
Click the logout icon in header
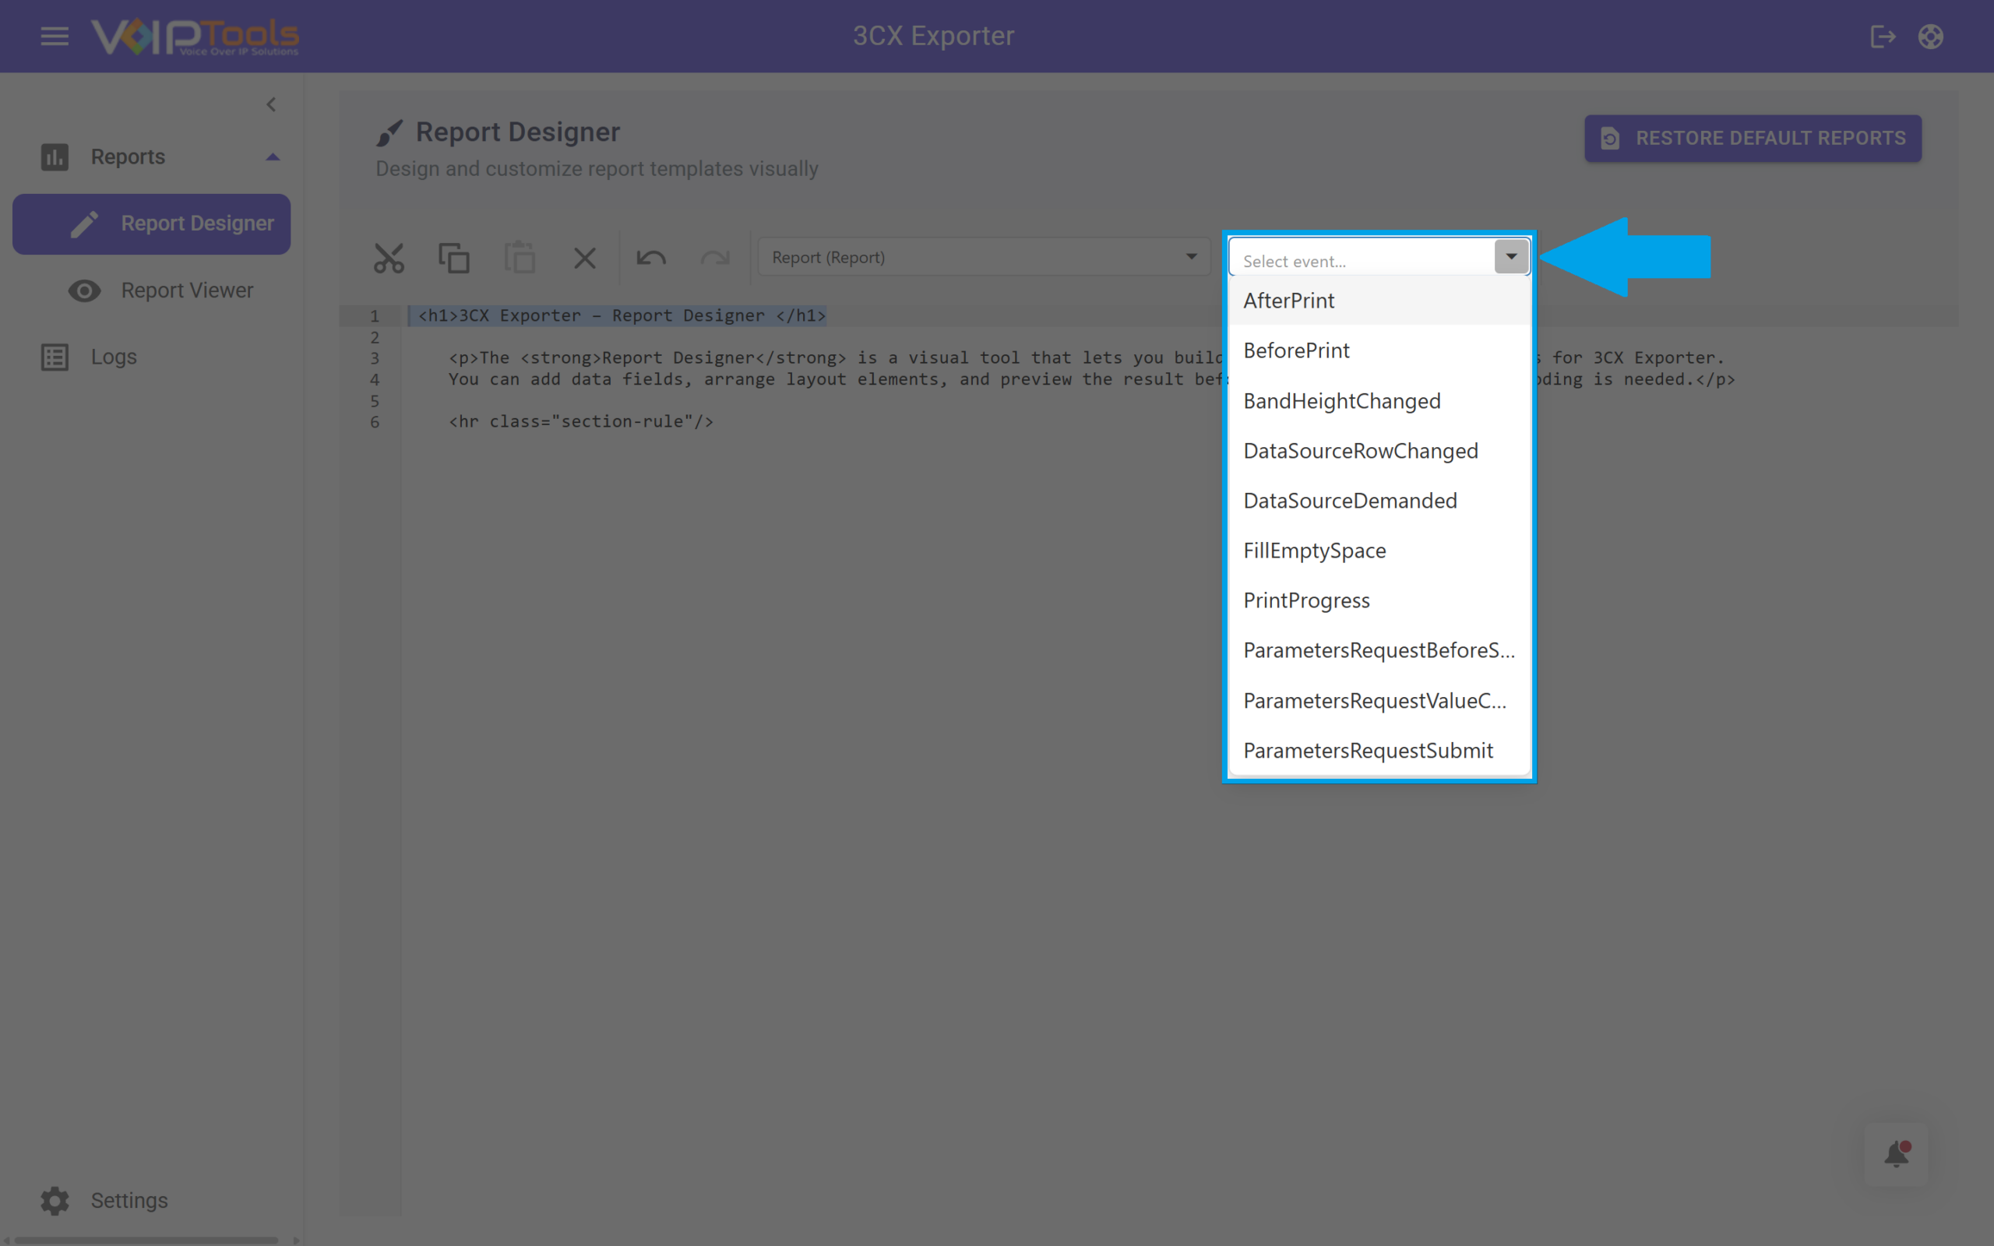point(1883,37)
